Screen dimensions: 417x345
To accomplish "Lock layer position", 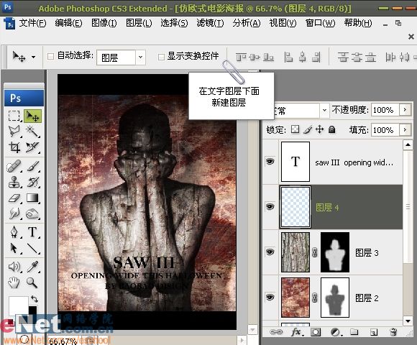I will point(319,129).
